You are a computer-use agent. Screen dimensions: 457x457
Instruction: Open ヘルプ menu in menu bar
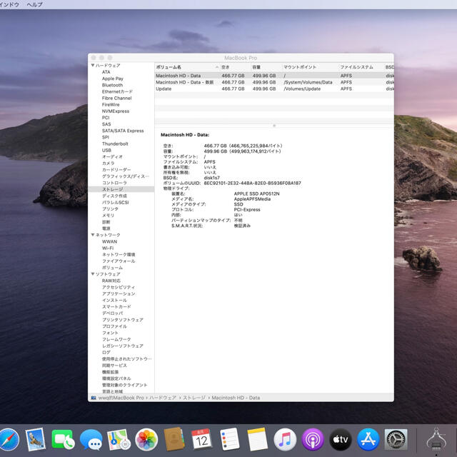click(34, 4)
